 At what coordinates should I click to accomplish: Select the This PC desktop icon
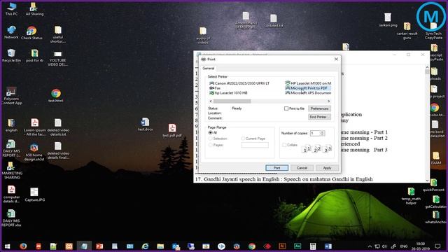click(x=11, y=9)
